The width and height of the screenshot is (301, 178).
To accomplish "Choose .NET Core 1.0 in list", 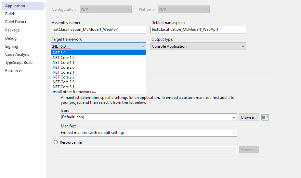I will 98,58.
